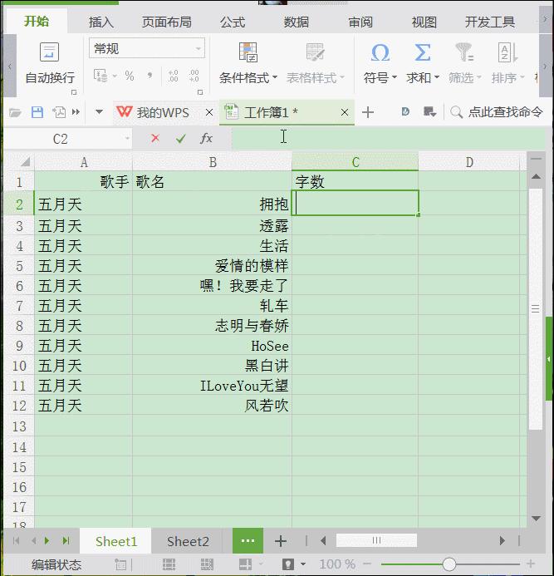Open insert function fx dialog

point(206,139)
